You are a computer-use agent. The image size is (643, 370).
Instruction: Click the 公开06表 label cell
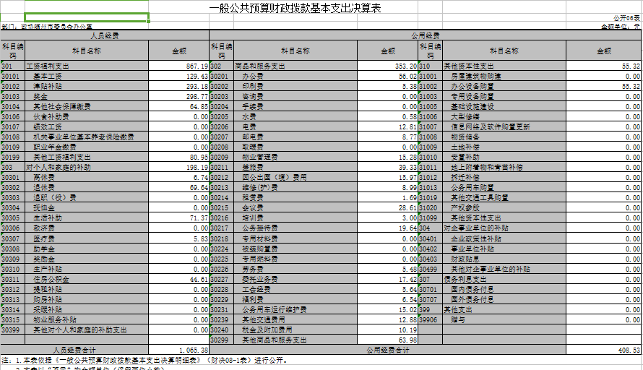pos(626,18)
